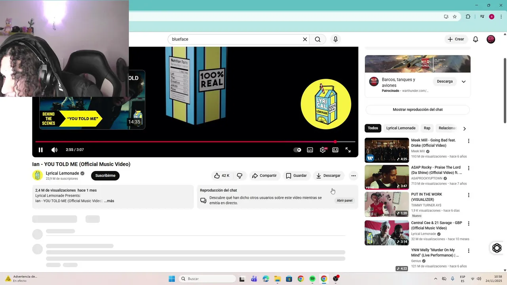The height and width of the screenshot is (285, 507).
Task: Dislike the video with thumbs down
Action: 240,176
